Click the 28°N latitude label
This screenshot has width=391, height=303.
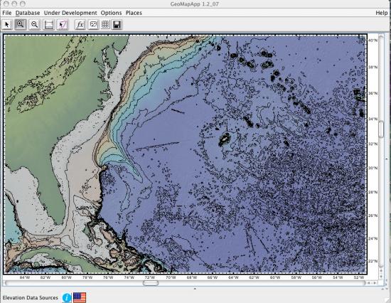point(373,192)
